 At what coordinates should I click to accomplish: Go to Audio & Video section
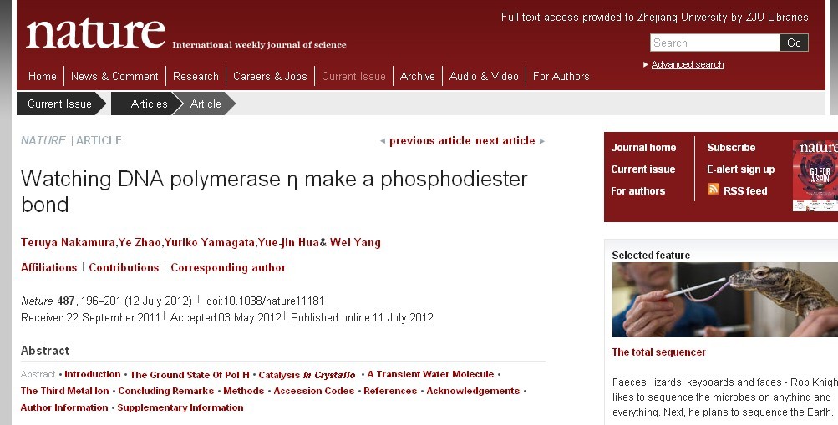coord(484,76)
